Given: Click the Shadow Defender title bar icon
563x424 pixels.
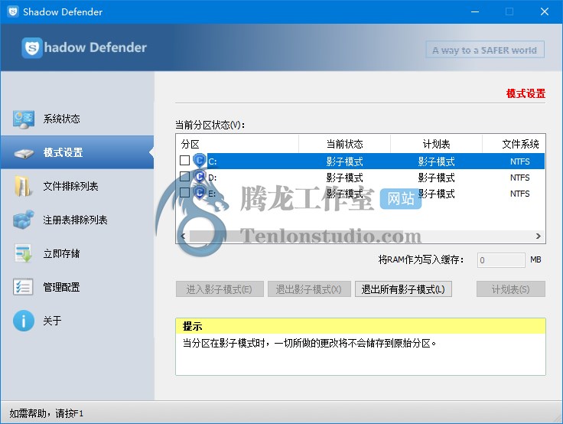Looking at the screenshot, I should tap(13, 11).
